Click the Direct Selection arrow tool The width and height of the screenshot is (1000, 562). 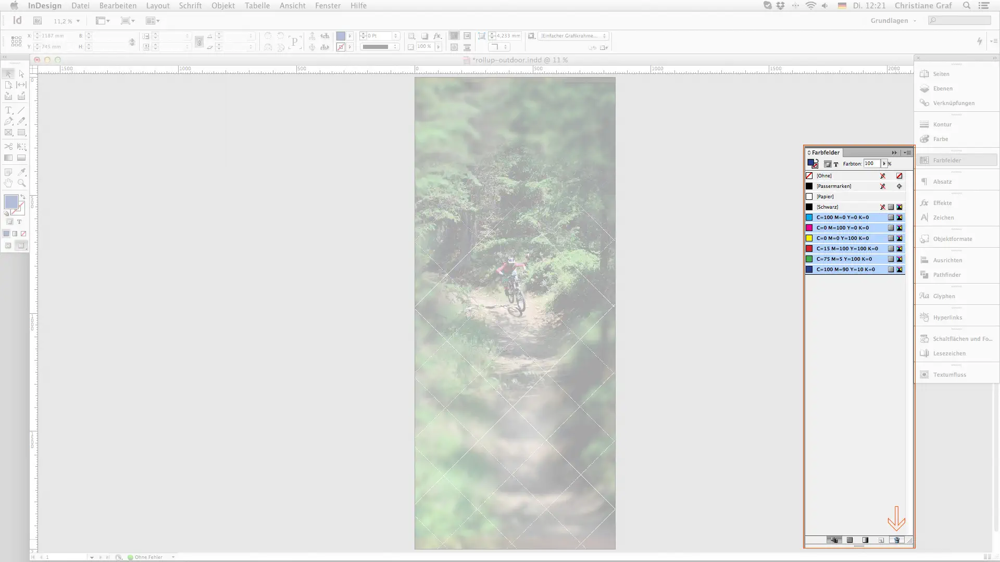(x=21, y=74)
